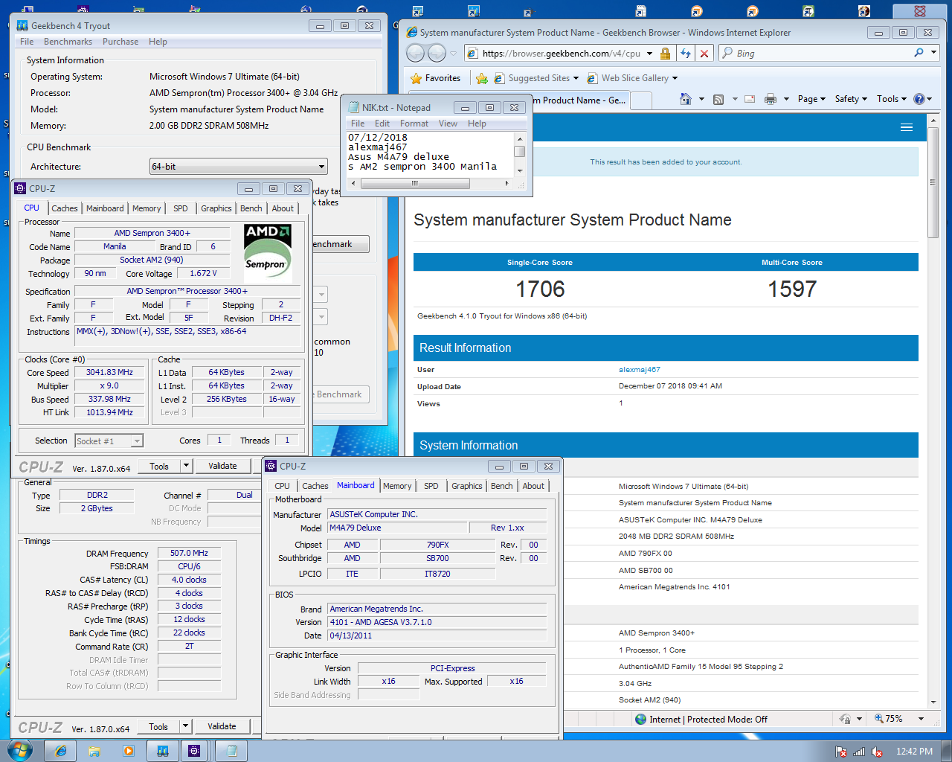Click the Multi-Core Score value 1597

pyautogui.click(x=792, y=289)
